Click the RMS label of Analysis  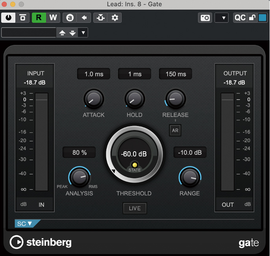(x=93, y=187)
